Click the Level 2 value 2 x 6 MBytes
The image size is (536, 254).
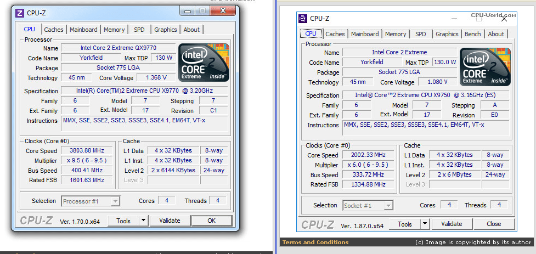coord(454,174)
